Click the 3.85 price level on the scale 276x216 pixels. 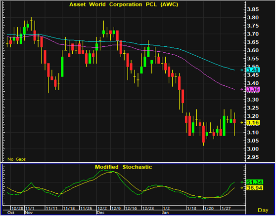click(253, 9)
